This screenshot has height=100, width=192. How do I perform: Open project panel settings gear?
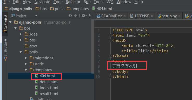click(x=84, y=16)
